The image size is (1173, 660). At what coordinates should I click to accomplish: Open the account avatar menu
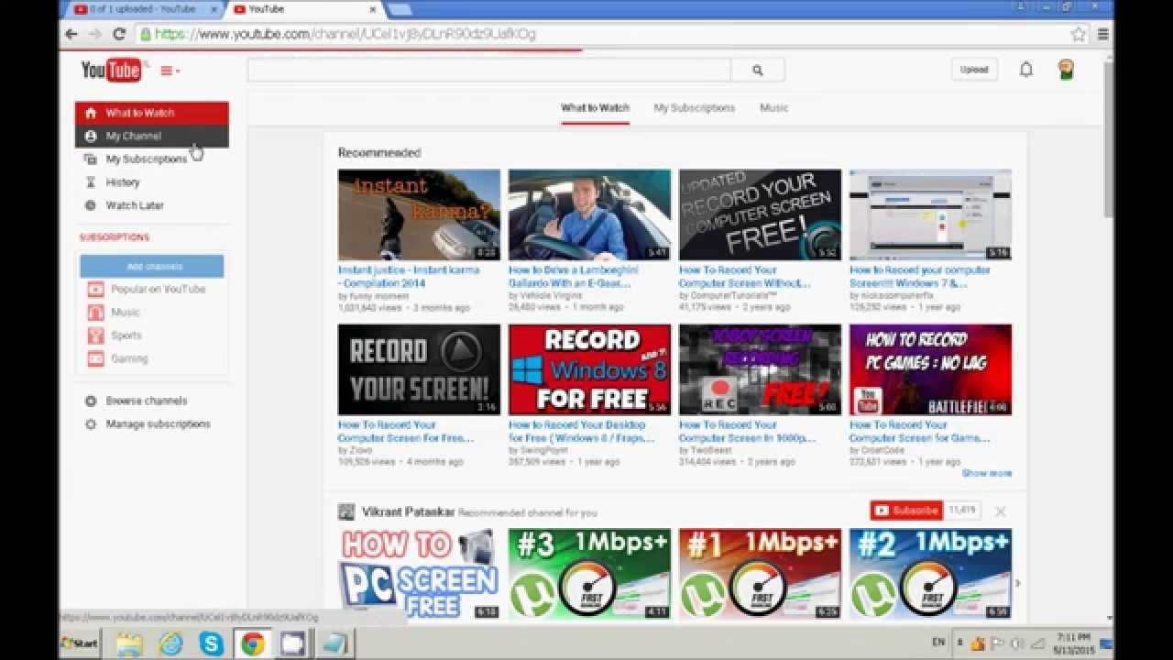1066,70
